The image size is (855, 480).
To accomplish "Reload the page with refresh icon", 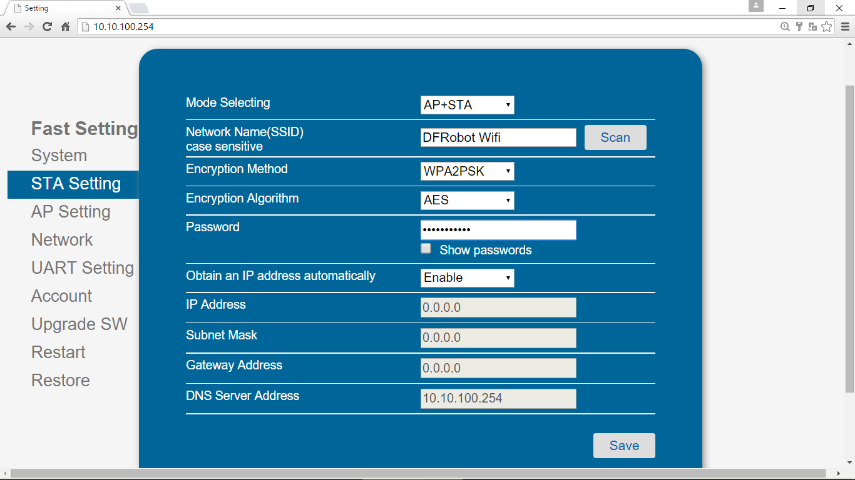I will [47, 27].
